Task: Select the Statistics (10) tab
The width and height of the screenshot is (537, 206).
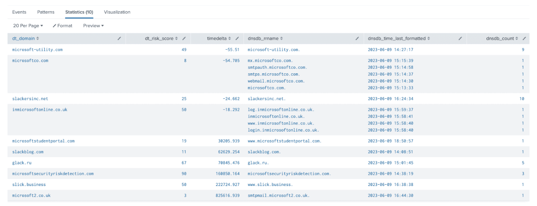Action: [x=79, y=12]
